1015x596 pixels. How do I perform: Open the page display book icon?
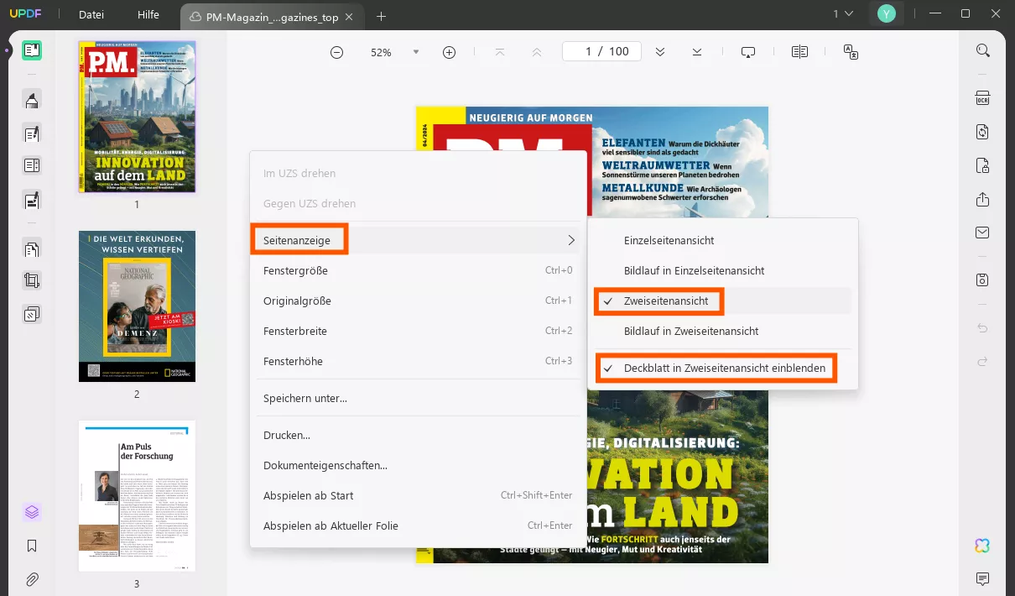point(799,52)
